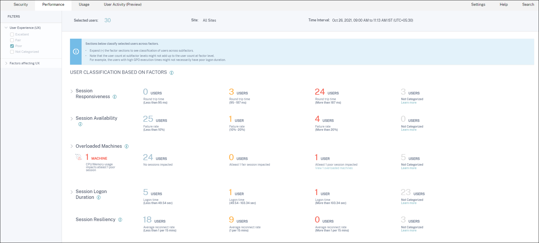This screenshot has width=539, height=243.
Task: Check the Fair UX filter
Action: pos(12,40)
